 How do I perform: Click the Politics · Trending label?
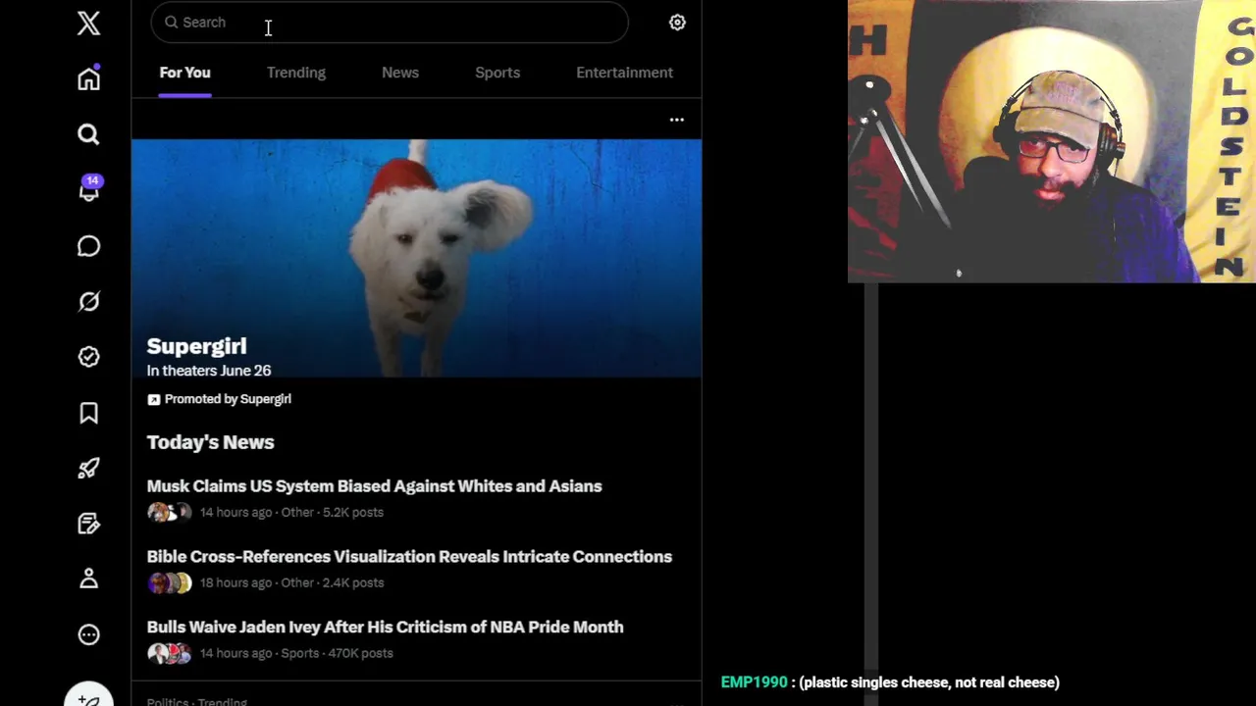point(196,701)
